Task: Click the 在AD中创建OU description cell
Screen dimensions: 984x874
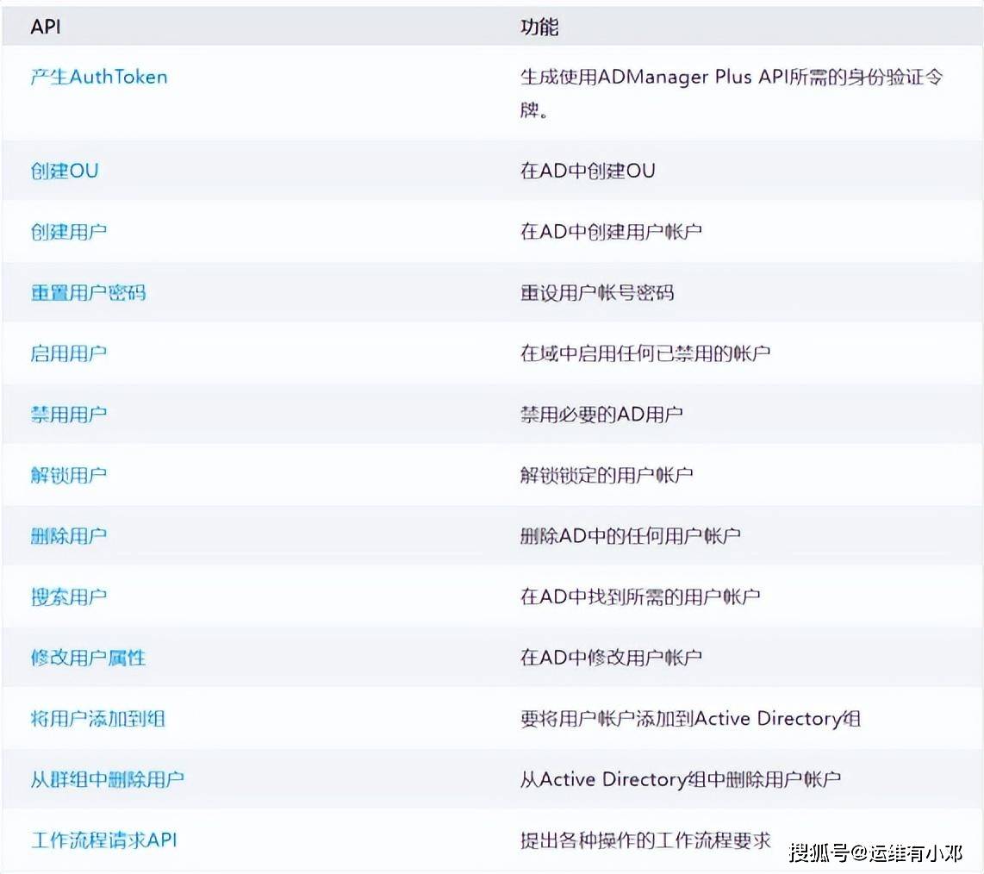Action: (x=588, y=171)
